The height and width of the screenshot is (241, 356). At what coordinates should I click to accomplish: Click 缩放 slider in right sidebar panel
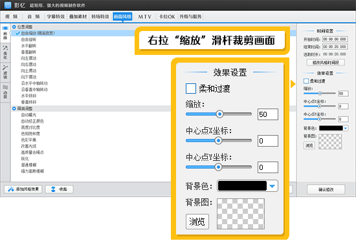point(320,94)
